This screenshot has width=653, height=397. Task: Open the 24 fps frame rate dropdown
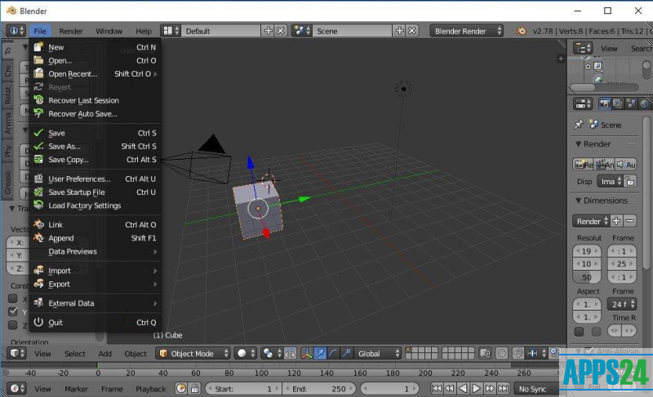622,304
